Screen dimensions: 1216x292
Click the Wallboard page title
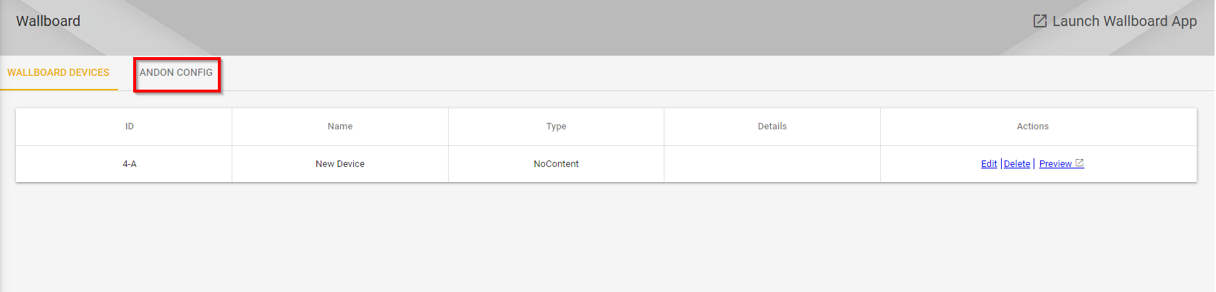48,21
